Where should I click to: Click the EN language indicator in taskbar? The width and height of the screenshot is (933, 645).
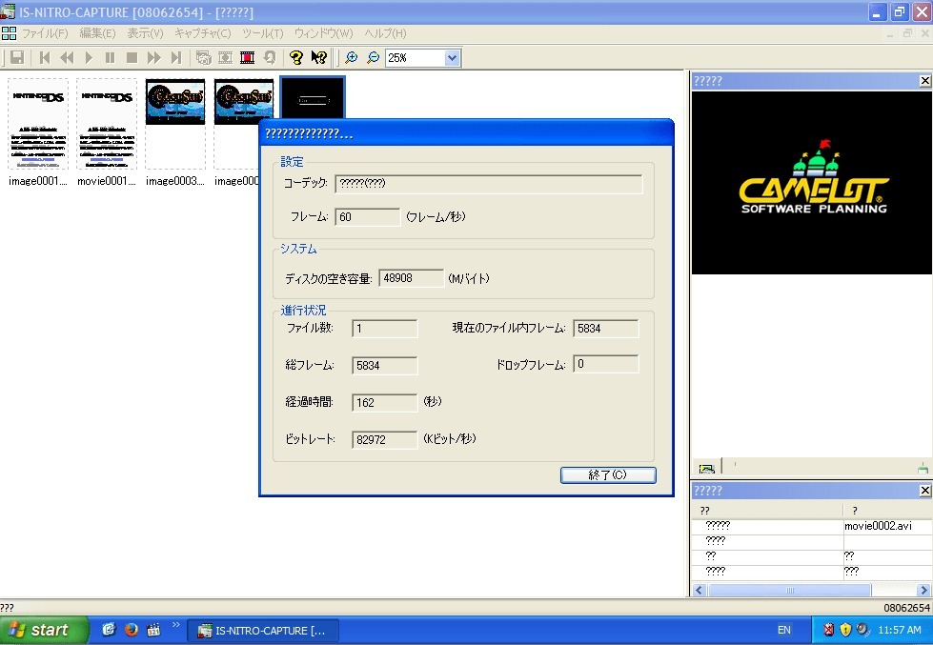pyautogui.click(x=784, y=630)
